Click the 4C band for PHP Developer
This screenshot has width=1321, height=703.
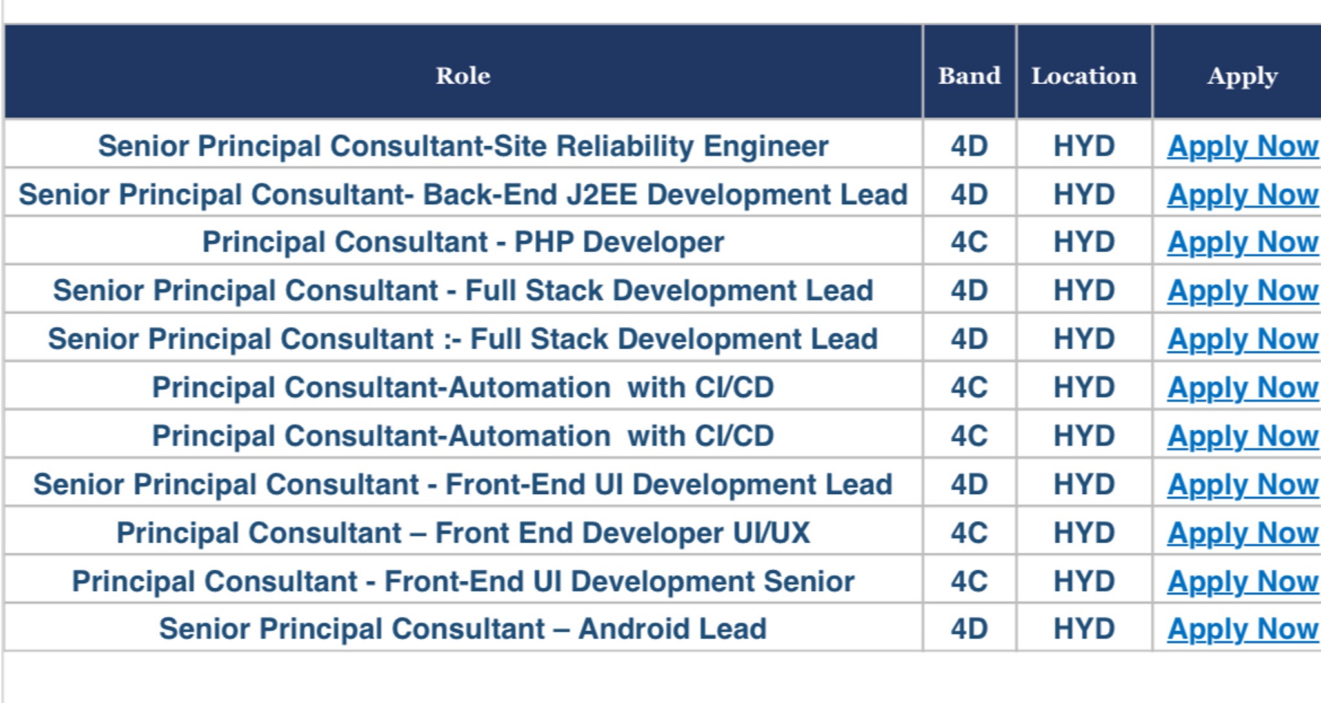pos(971,243)
